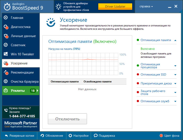Screen dimensions: 183x140
Task: Open Win 10 Tweaker via Windows logo icon
Action: [6, 54]
